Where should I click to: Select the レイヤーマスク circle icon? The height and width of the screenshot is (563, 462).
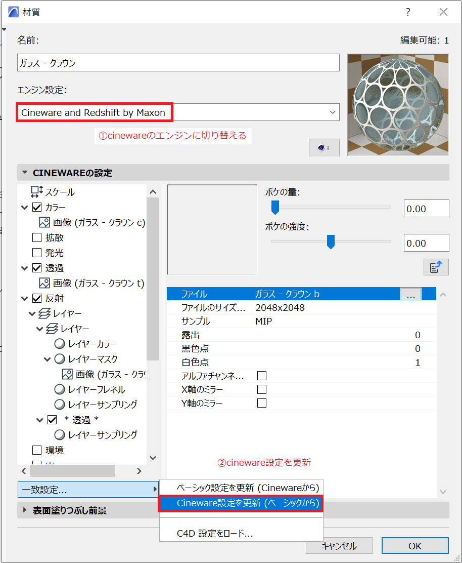tap(60, 358)
